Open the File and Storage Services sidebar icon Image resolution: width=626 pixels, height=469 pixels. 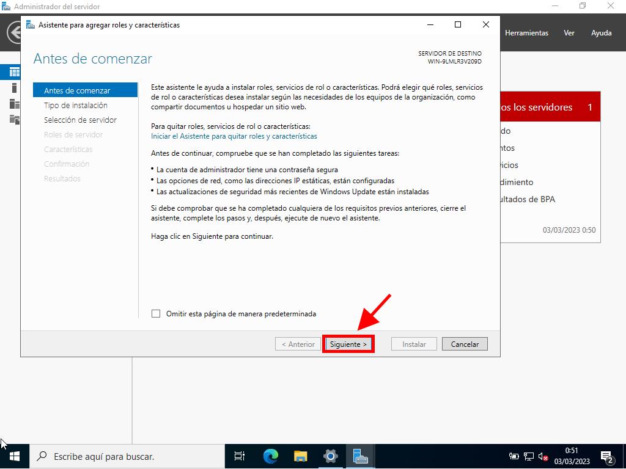coord(14,120)
